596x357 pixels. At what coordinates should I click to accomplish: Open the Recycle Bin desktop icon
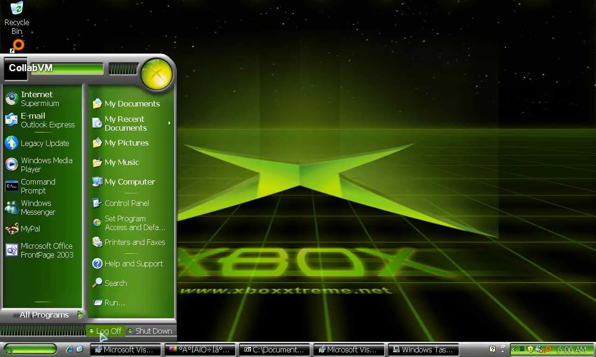point(17,18)
